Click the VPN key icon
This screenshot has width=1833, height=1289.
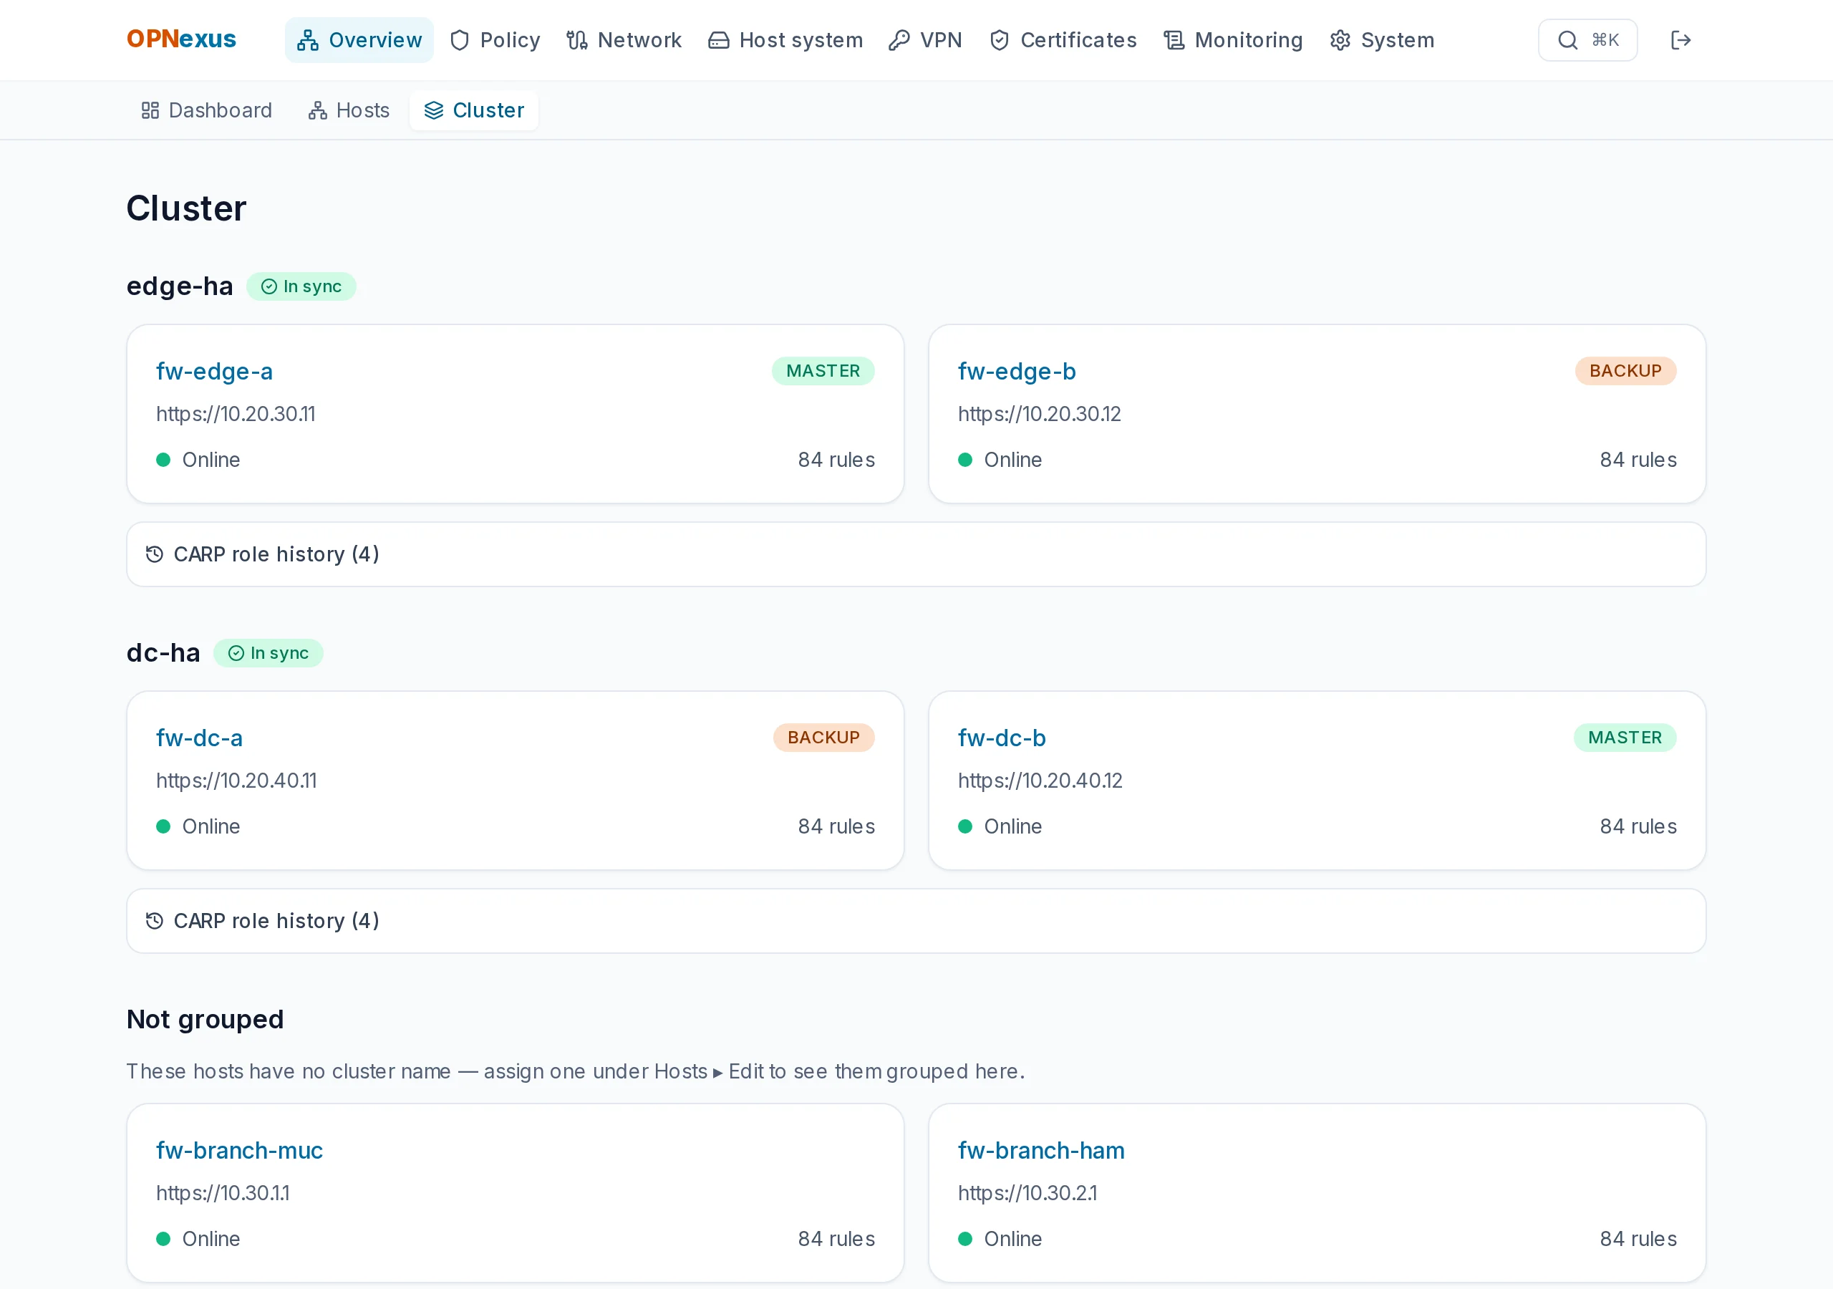coord(899,40)
